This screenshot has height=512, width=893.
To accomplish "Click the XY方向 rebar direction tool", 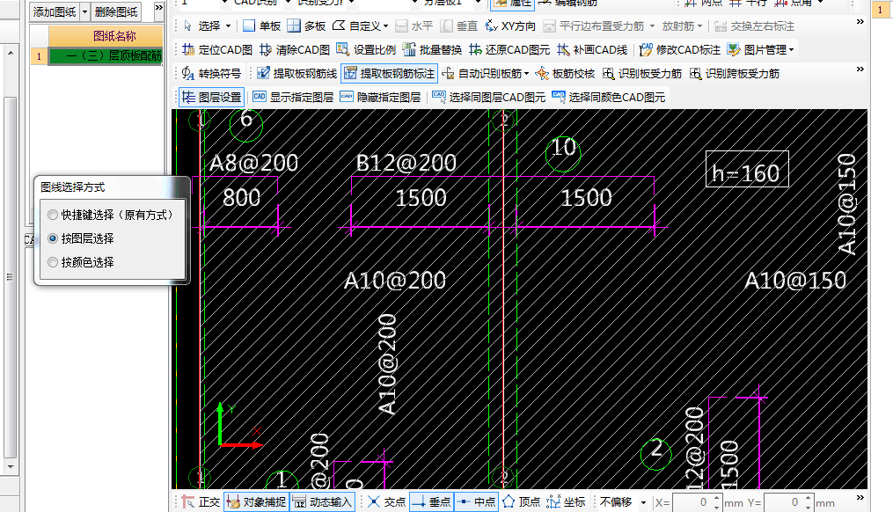I will click(509, 26).
